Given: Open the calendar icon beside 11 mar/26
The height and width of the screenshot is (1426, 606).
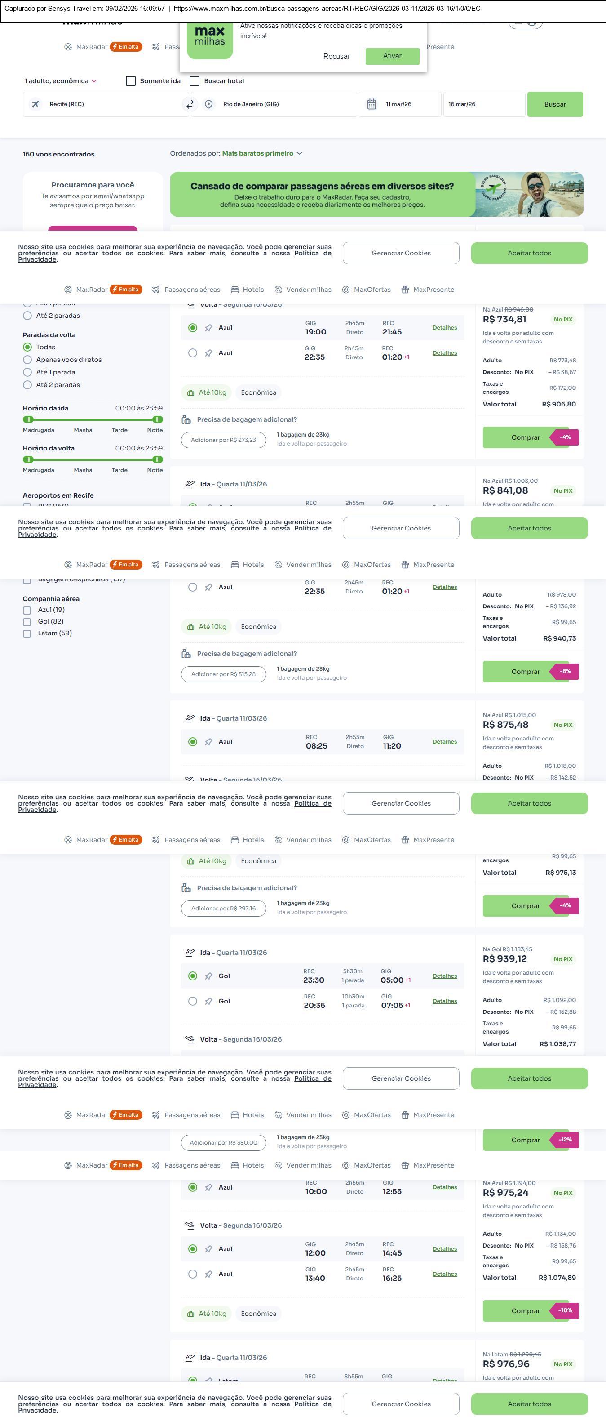Looking at the screenshot, I should click(x=372, y=104).
